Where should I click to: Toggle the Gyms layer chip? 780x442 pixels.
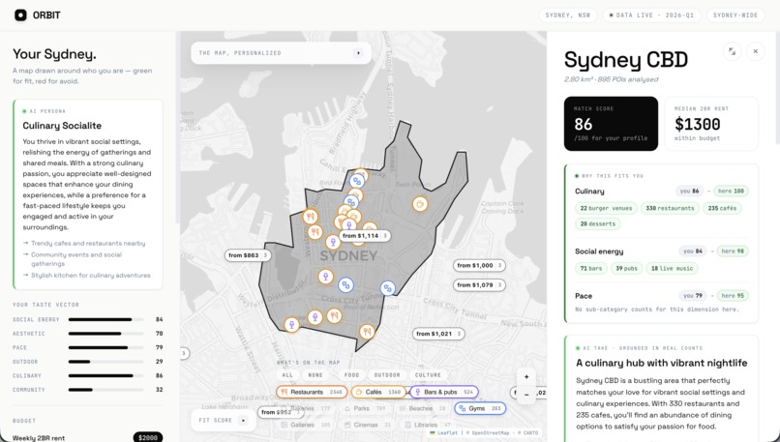coord(480,408)
